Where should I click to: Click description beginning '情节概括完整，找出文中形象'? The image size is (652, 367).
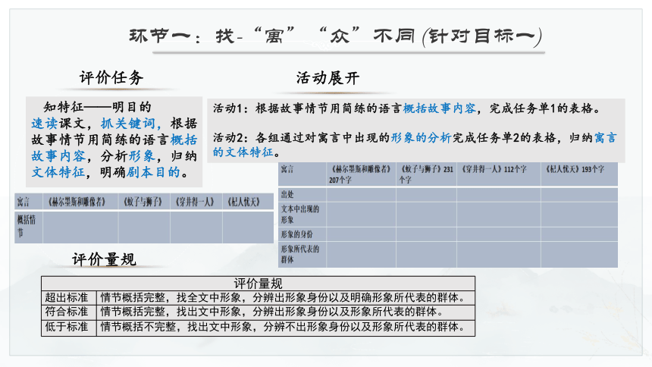tap(285, 312)
